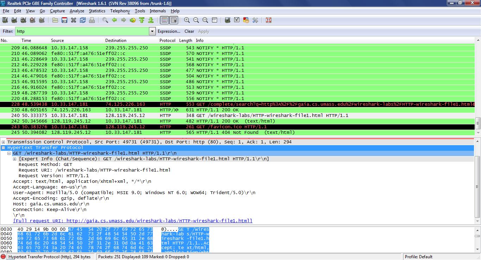Expand the Transmission Control Protocol node
The width and height of the screenshot is (481, 260).
click(x=3, y=142)
